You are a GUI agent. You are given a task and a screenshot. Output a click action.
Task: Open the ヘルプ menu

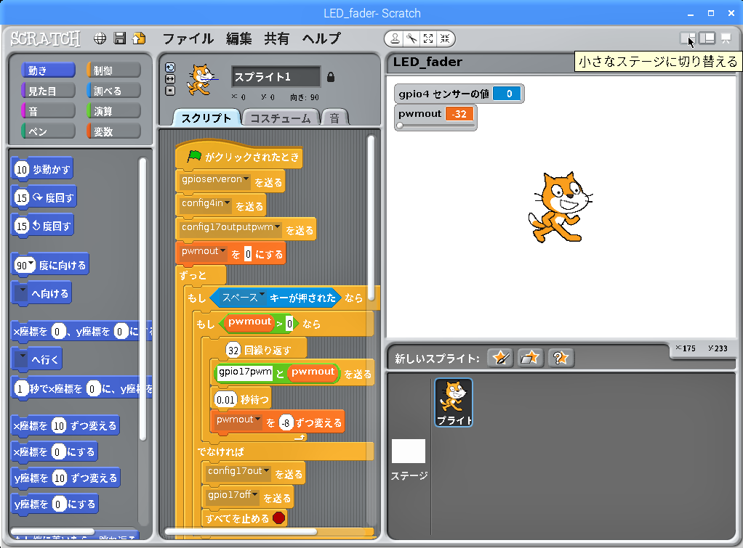321,38
